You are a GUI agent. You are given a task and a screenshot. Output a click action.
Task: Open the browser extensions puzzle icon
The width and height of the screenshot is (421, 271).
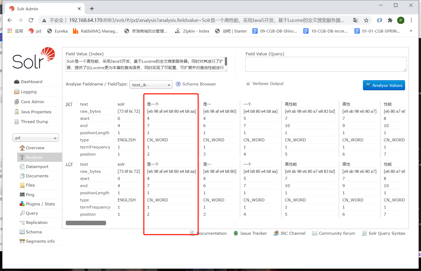[x=390, y=20]
